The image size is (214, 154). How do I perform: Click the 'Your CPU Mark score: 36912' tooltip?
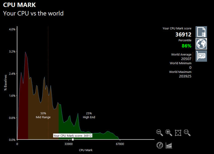[72, 136]
